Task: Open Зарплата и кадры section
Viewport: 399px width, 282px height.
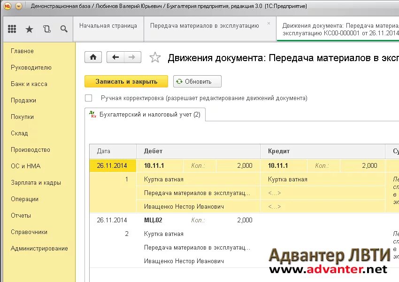Action: click(x=36, y=183)
